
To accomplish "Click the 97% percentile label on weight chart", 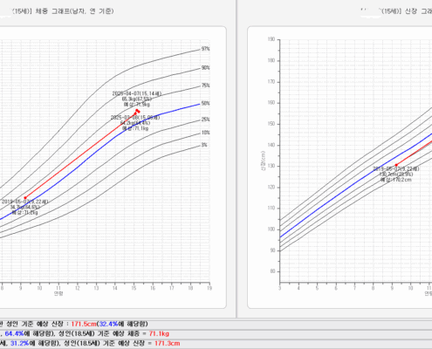I will 205,49.
